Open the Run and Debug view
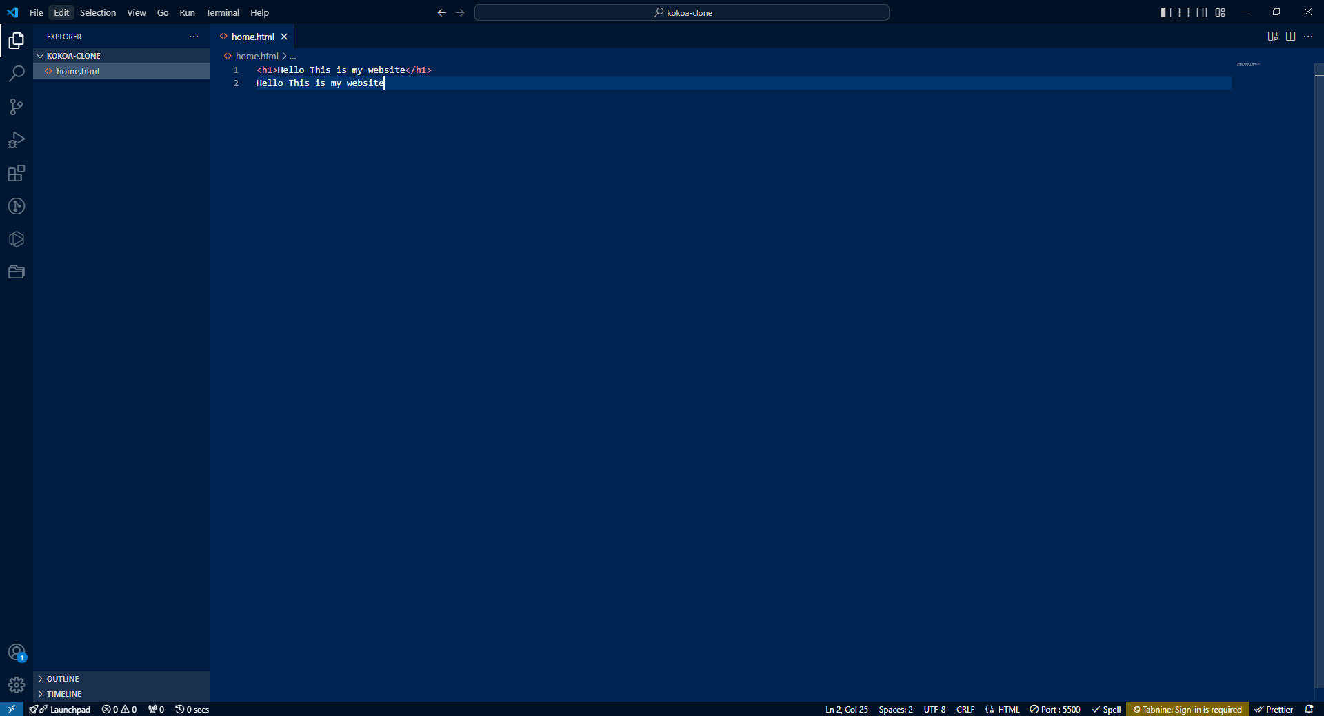 [17, 140]
